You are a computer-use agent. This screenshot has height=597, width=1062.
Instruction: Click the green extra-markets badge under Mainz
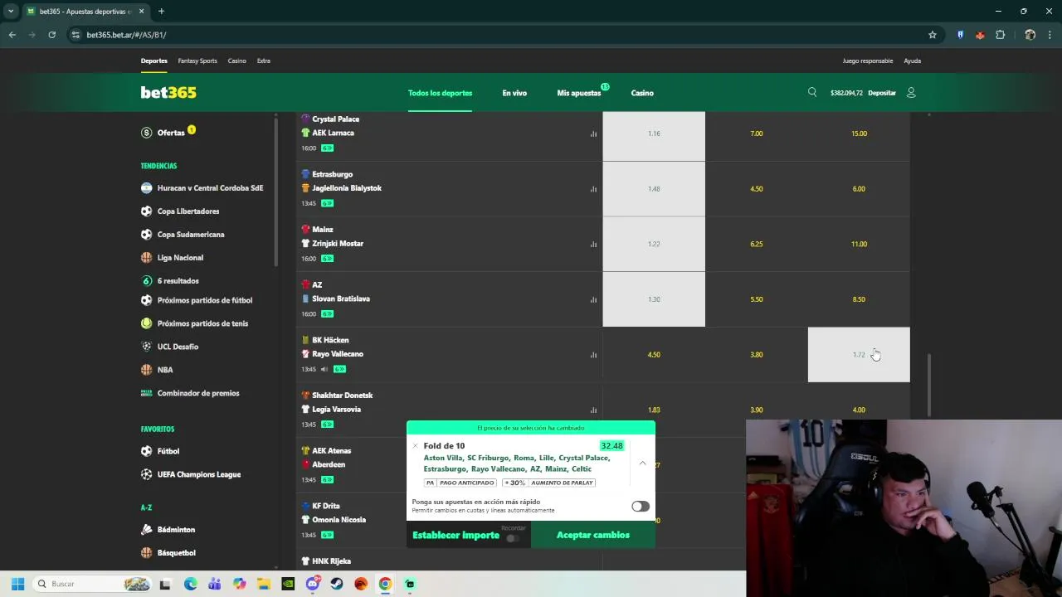pos(327,259)
